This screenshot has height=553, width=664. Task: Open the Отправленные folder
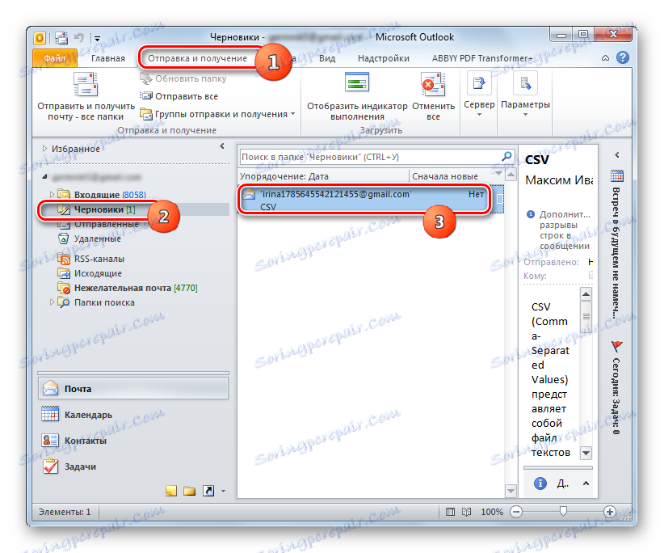99,224
